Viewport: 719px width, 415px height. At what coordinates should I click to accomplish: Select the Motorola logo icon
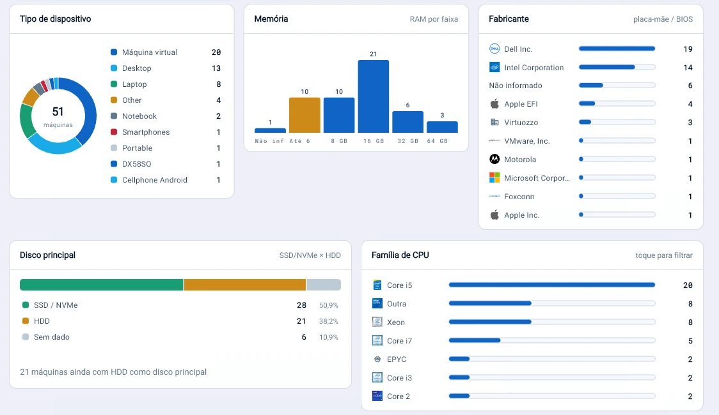click(x=494, y=159)
